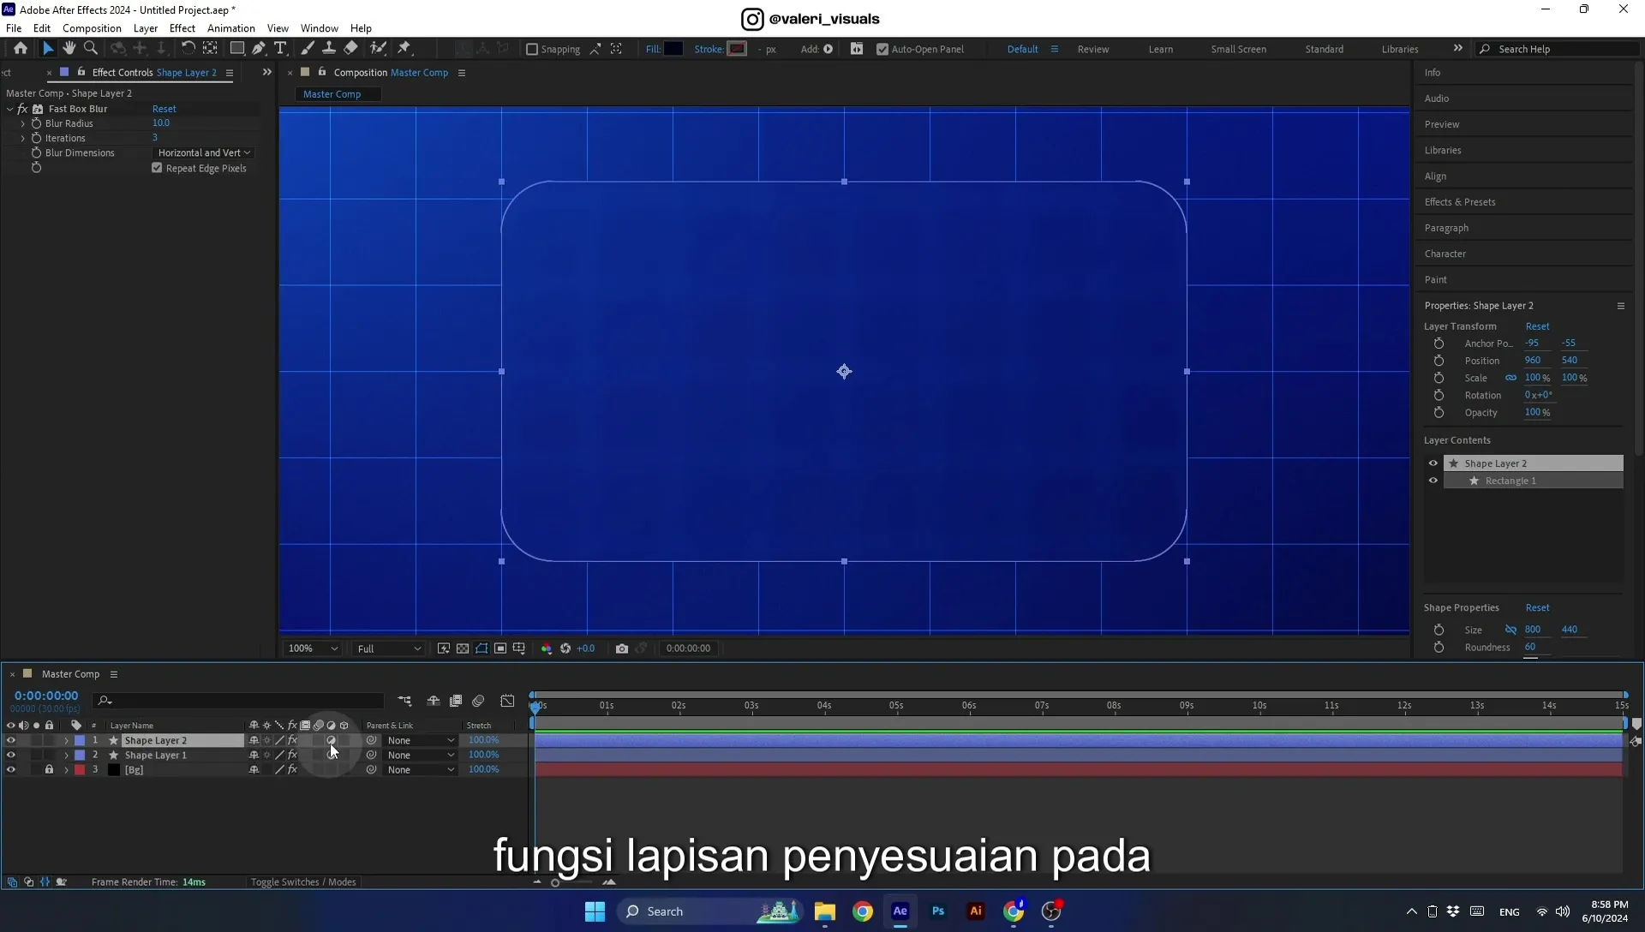The width and height of the screenshot is (1645, 932).
Task: Hide Shape Layer 2 in timeline
Action: pos(11,740)
